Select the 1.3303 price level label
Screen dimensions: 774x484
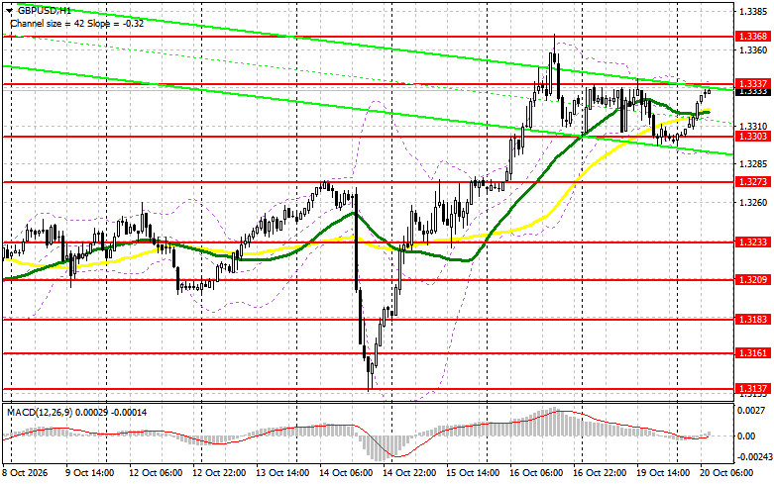(x=753, y=137)
